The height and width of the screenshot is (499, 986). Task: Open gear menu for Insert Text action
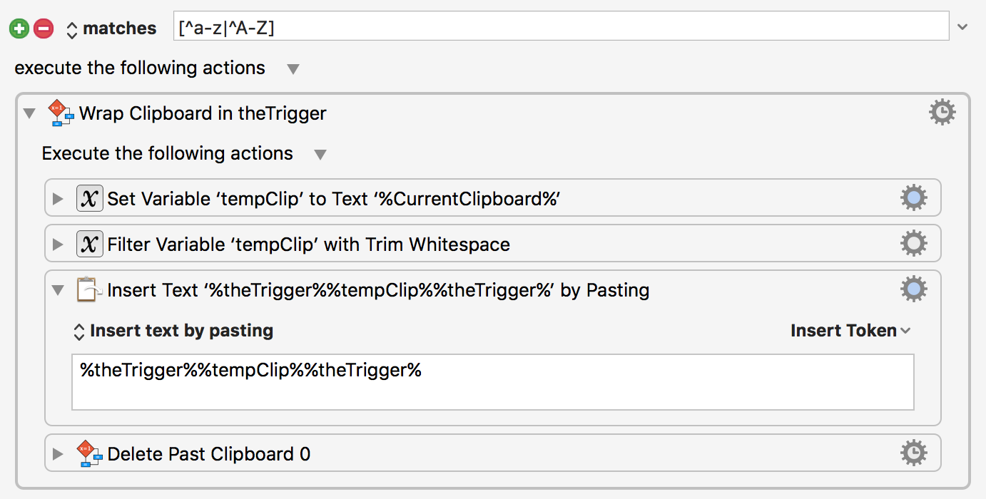(914, 289)
